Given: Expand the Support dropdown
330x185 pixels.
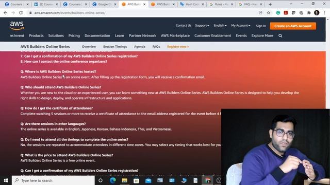Looking at the screenshot, I should (202, 25).
